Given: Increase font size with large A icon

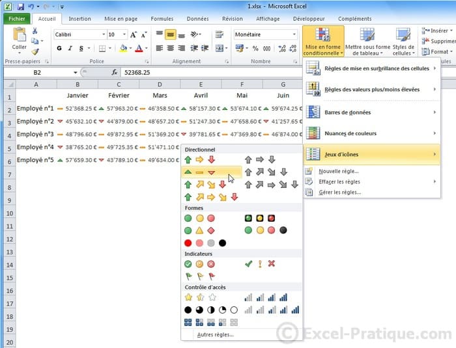Looking at the screenshot, I should [x=133, y=34].
